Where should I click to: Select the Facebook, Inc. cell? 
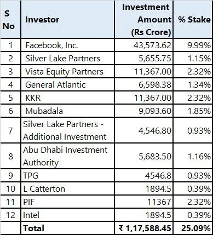click(x=68, y=45)
